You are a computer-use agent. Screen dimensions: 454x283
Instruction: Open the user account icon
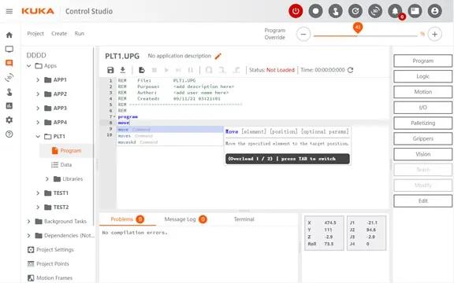point(434,11)
